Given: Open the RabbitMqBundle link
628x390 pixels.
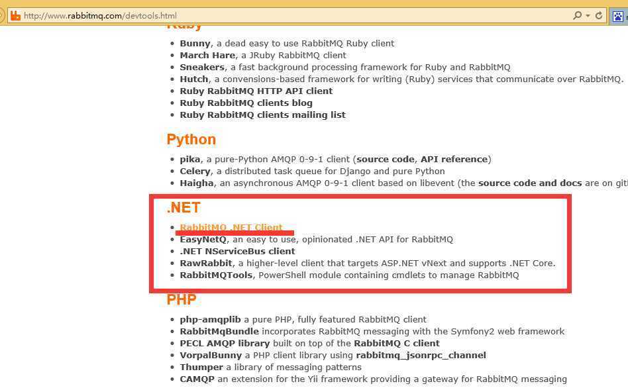Looking at the screenshot, I should [219, 332].
